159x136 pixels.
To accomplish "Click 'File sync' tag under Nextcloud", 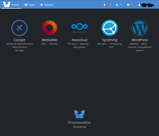I will click(72, 44).
